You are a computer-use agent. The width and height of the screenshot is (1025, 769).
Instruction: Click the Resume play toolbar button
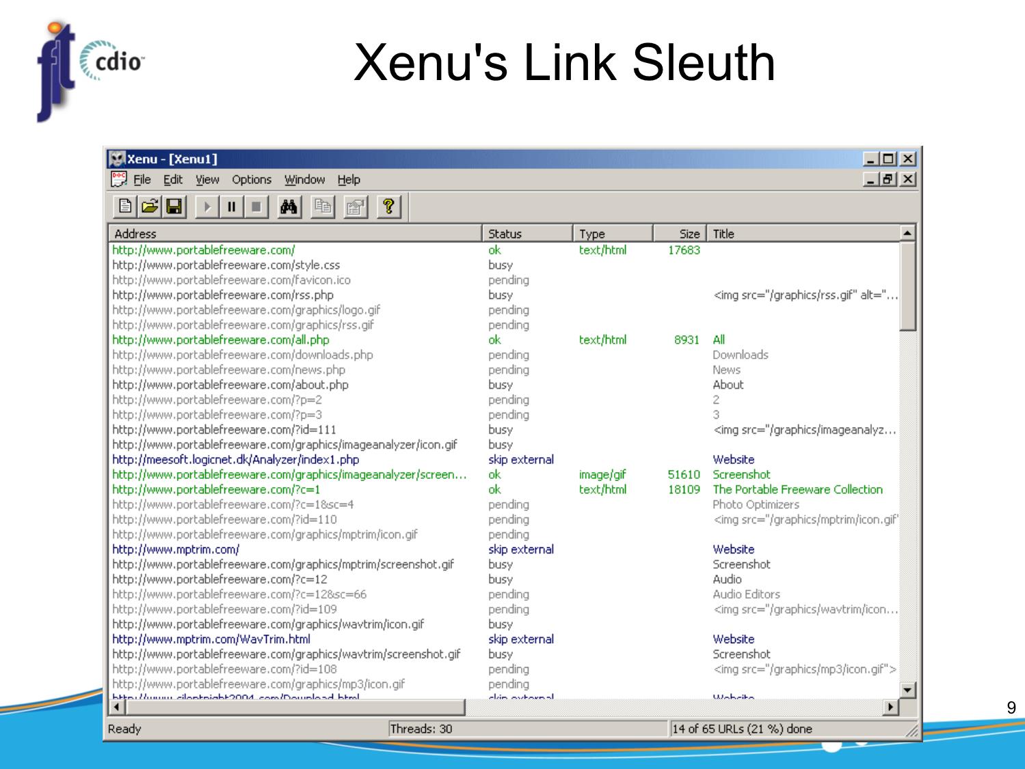click(x=207, y=207)
